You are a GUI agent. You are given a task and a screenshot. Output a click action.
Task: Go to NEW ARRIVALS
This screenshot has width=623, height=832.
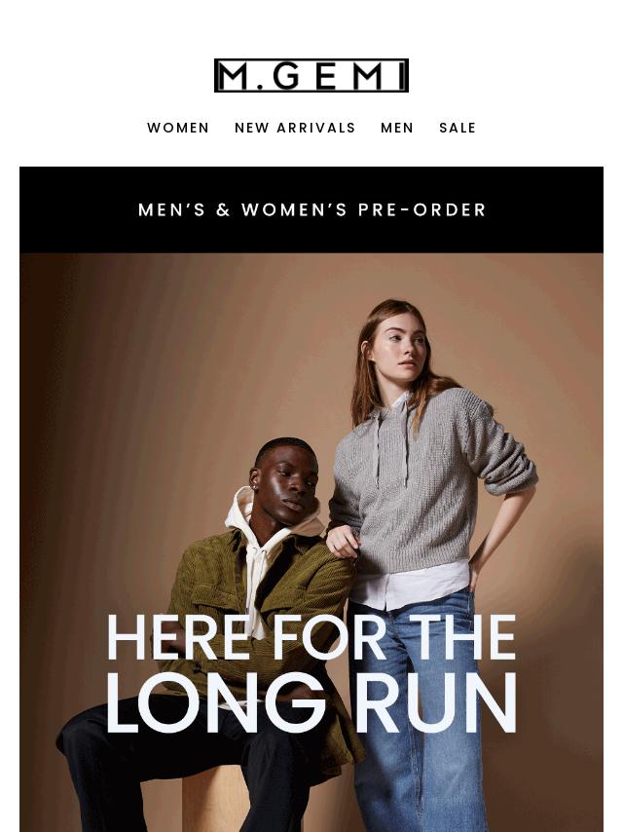[295, 128]
